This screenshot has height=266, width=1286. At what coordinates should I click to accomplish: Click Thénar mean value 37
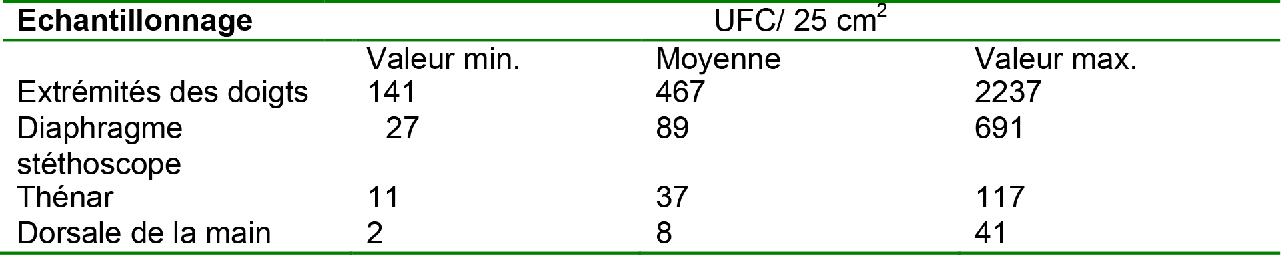click(x=672, y=198)
